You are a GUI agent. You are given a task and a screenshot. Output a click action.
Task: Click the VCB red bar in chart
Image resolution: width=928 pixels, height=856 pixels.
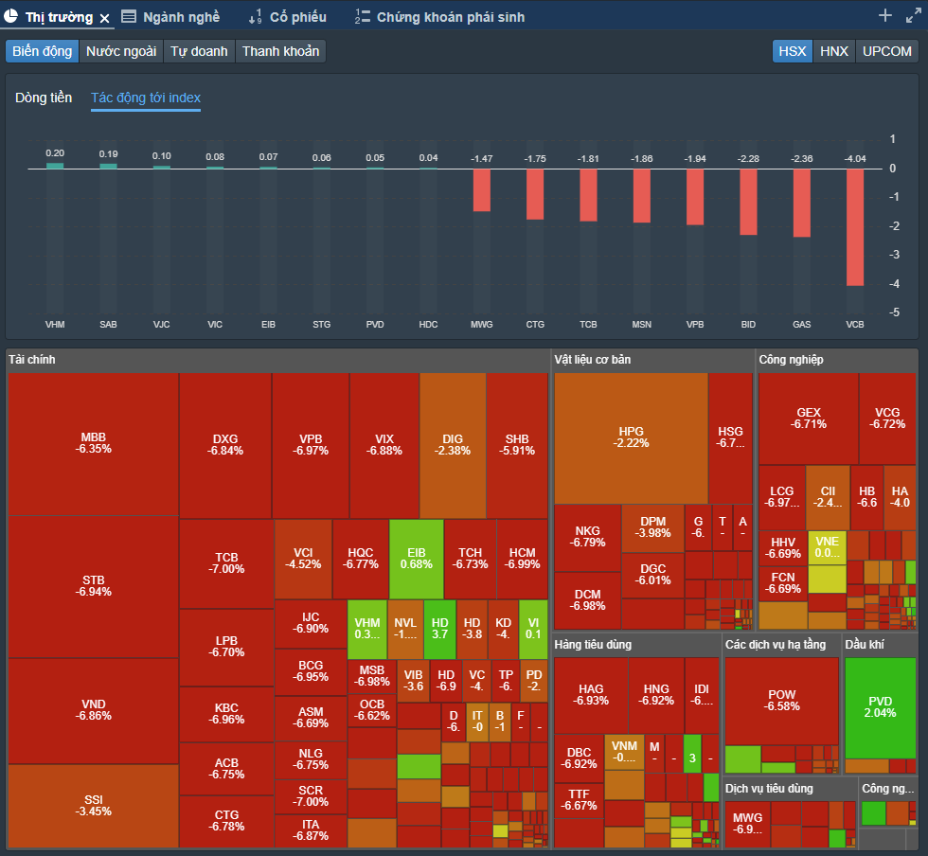pos(855,227)
